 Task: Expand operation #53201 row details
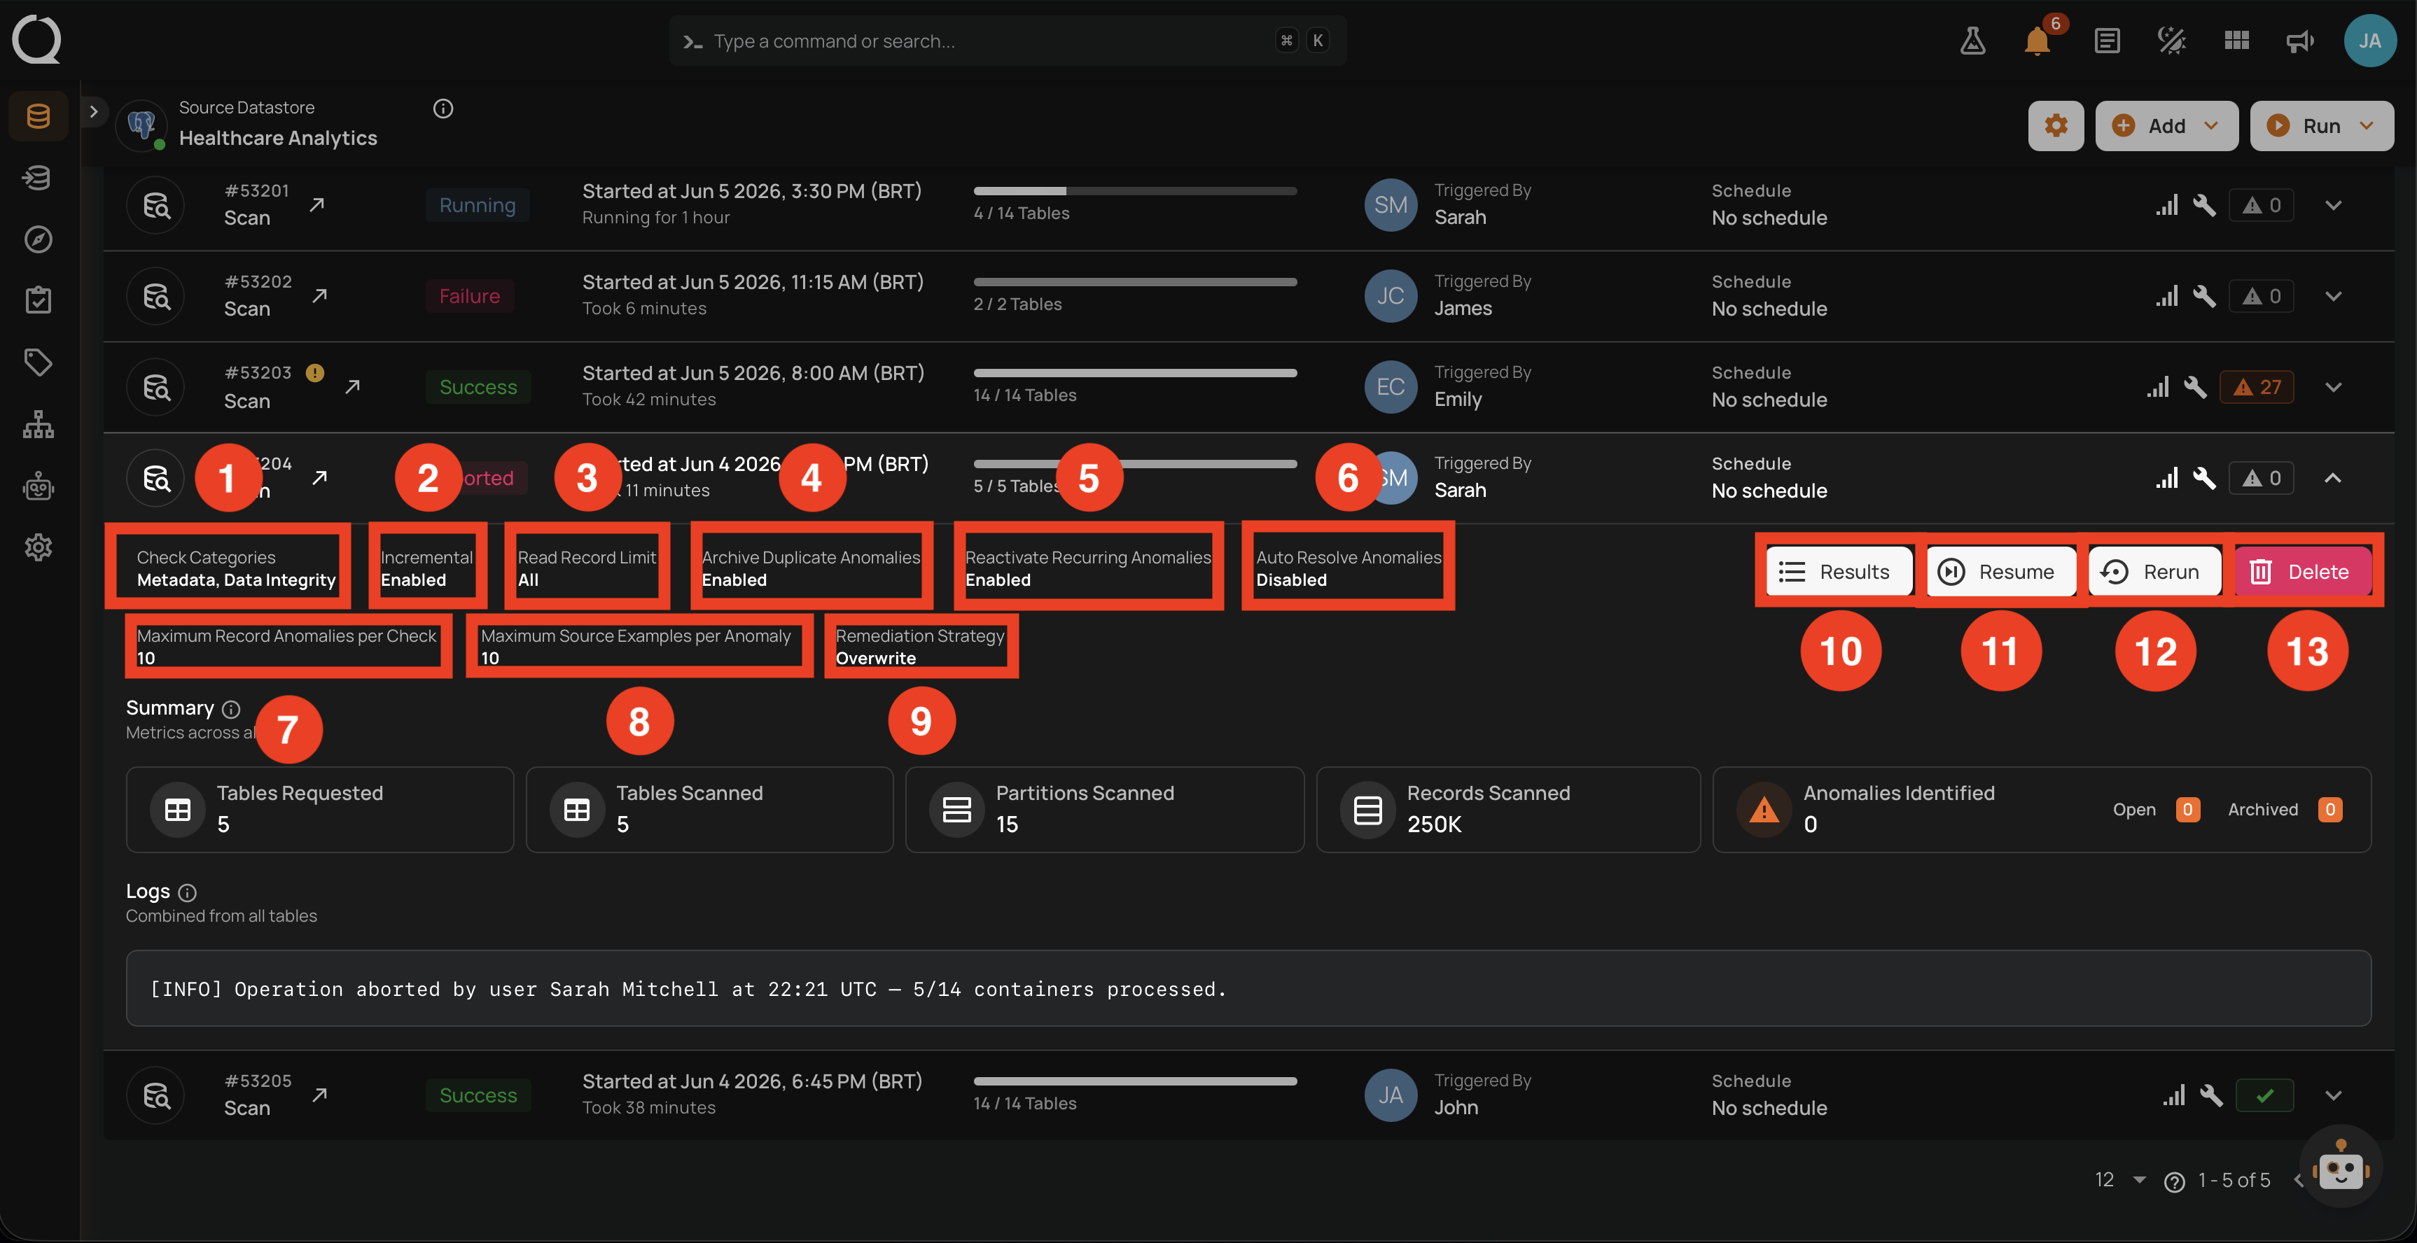[2332, 204]
